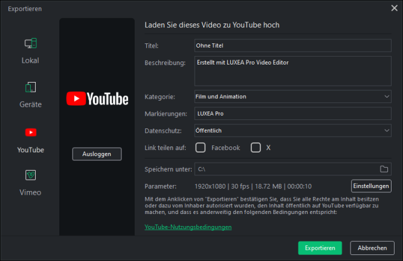Select the Geräte devices icon
The image size is (403, 261).
click(x=30, y=88)
